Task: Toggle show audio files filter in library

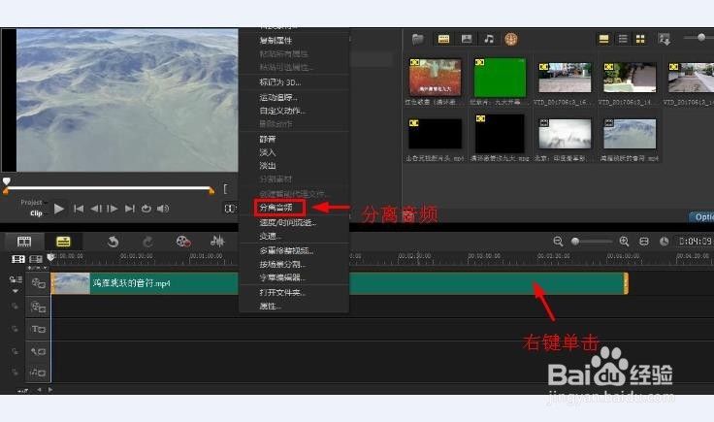Action: point(489,39)
